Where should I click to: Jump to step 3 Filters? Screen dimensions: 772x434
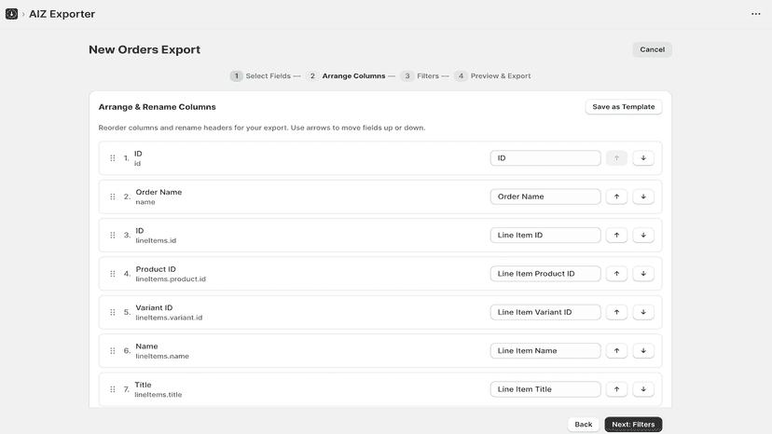(x=420, y=75)
